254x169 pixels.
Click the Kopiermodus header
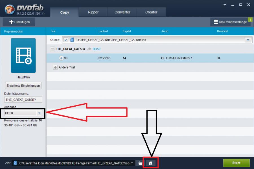tap(14, 31)
